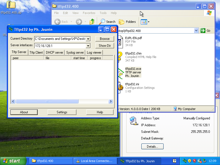This screenshot has width=220, height=165.
Task: Open Tftpd32 Settings button
Action: (62, 112)
